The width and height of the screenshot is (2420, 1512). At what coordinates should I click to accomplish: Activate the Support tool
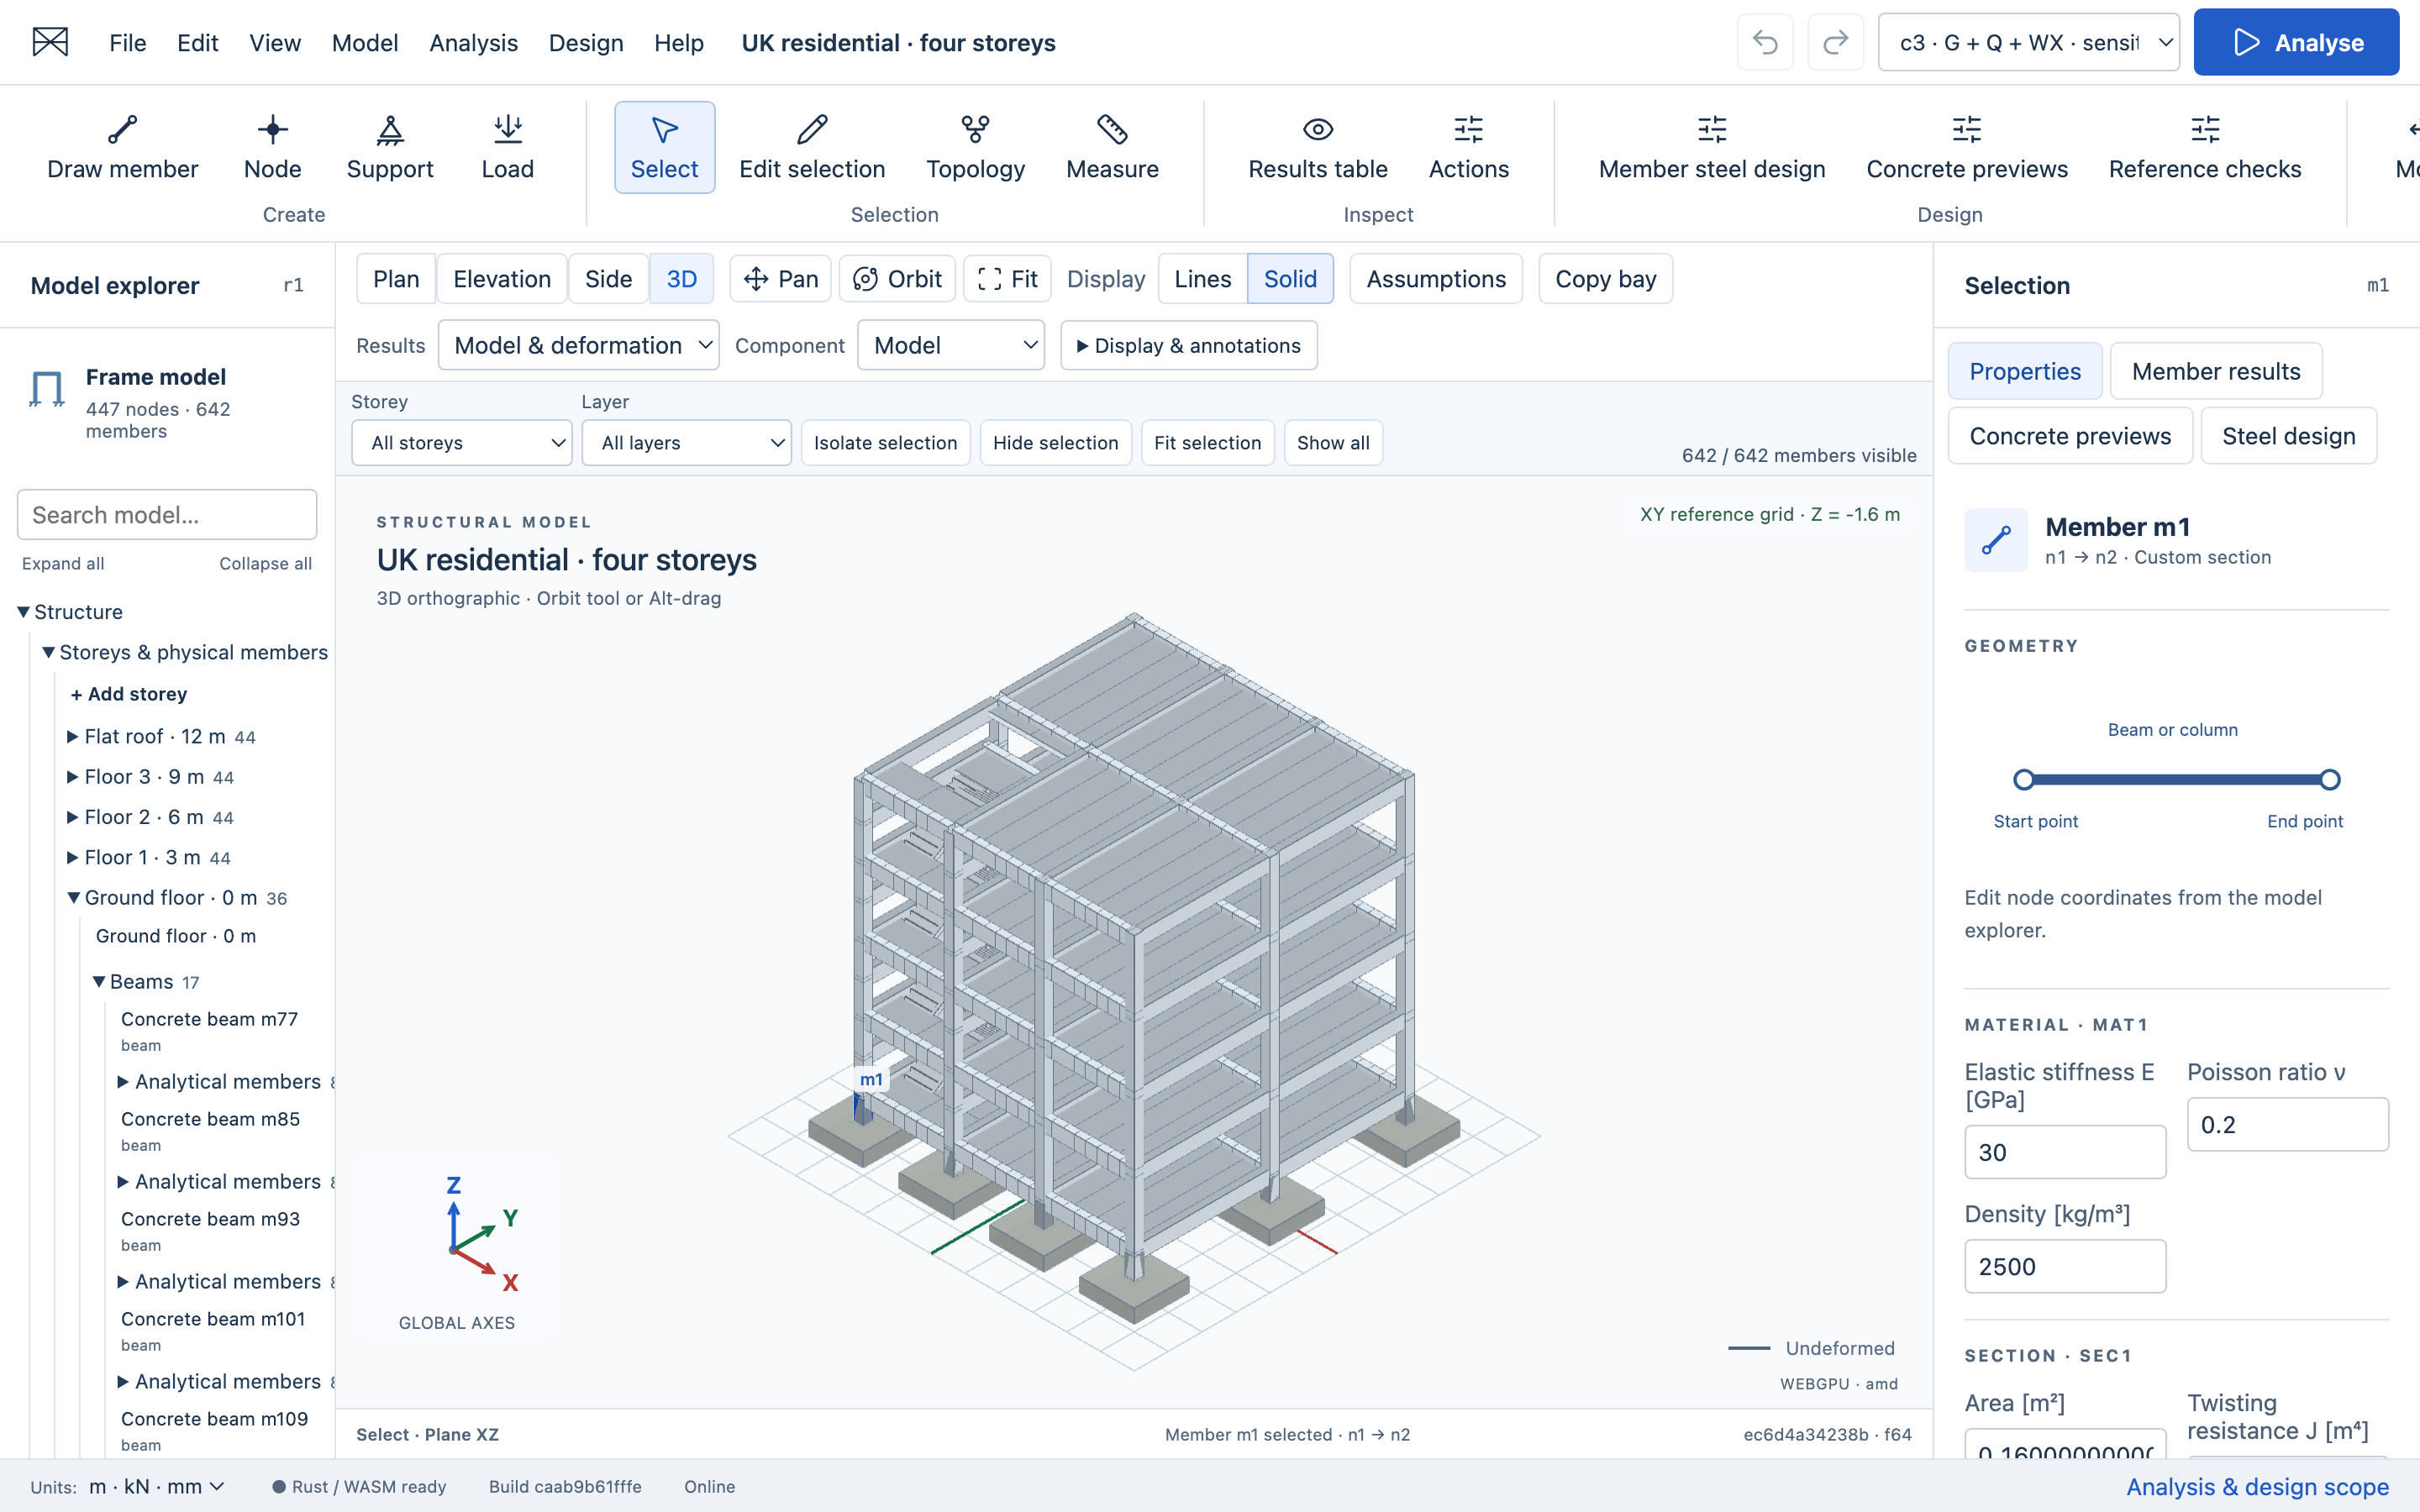point(390,148)
